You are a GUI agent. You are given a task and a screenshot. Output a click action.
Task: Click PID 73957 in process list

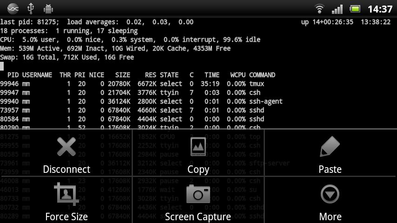pyautogui.click(x=9, y=111)
